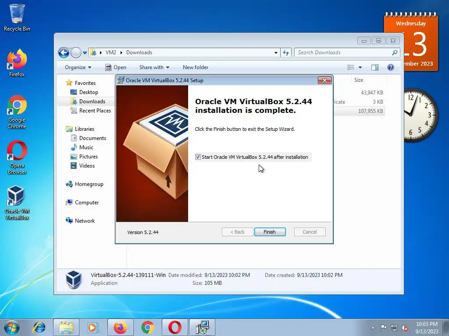Select Network in navigation pane
The image size is (449, 336).
(x=80, y=221)
